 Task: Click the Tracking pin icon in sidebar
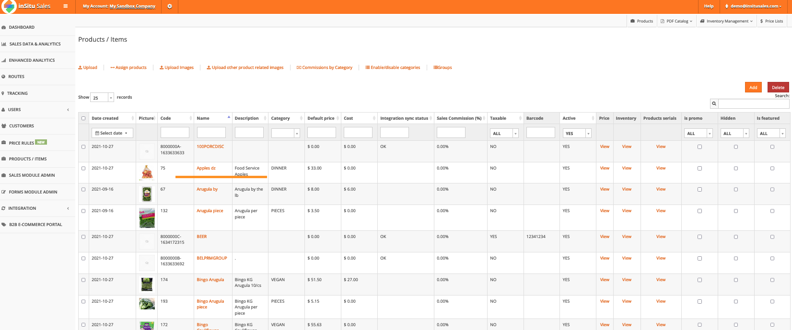pyautogui.click(x=3, y=93)
